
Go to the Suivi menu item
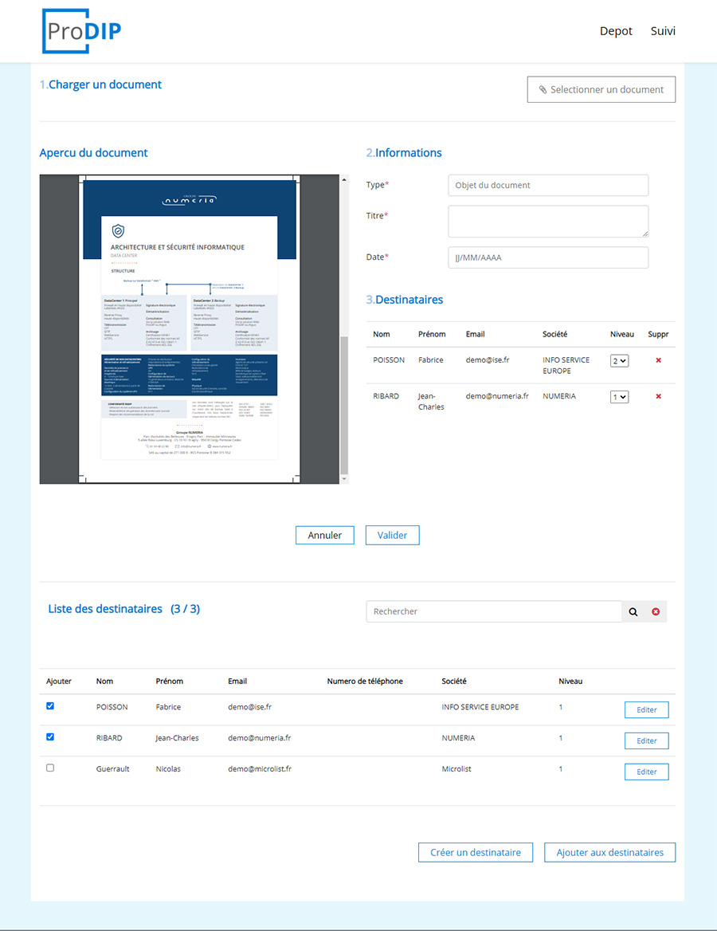tap(663, 31)
